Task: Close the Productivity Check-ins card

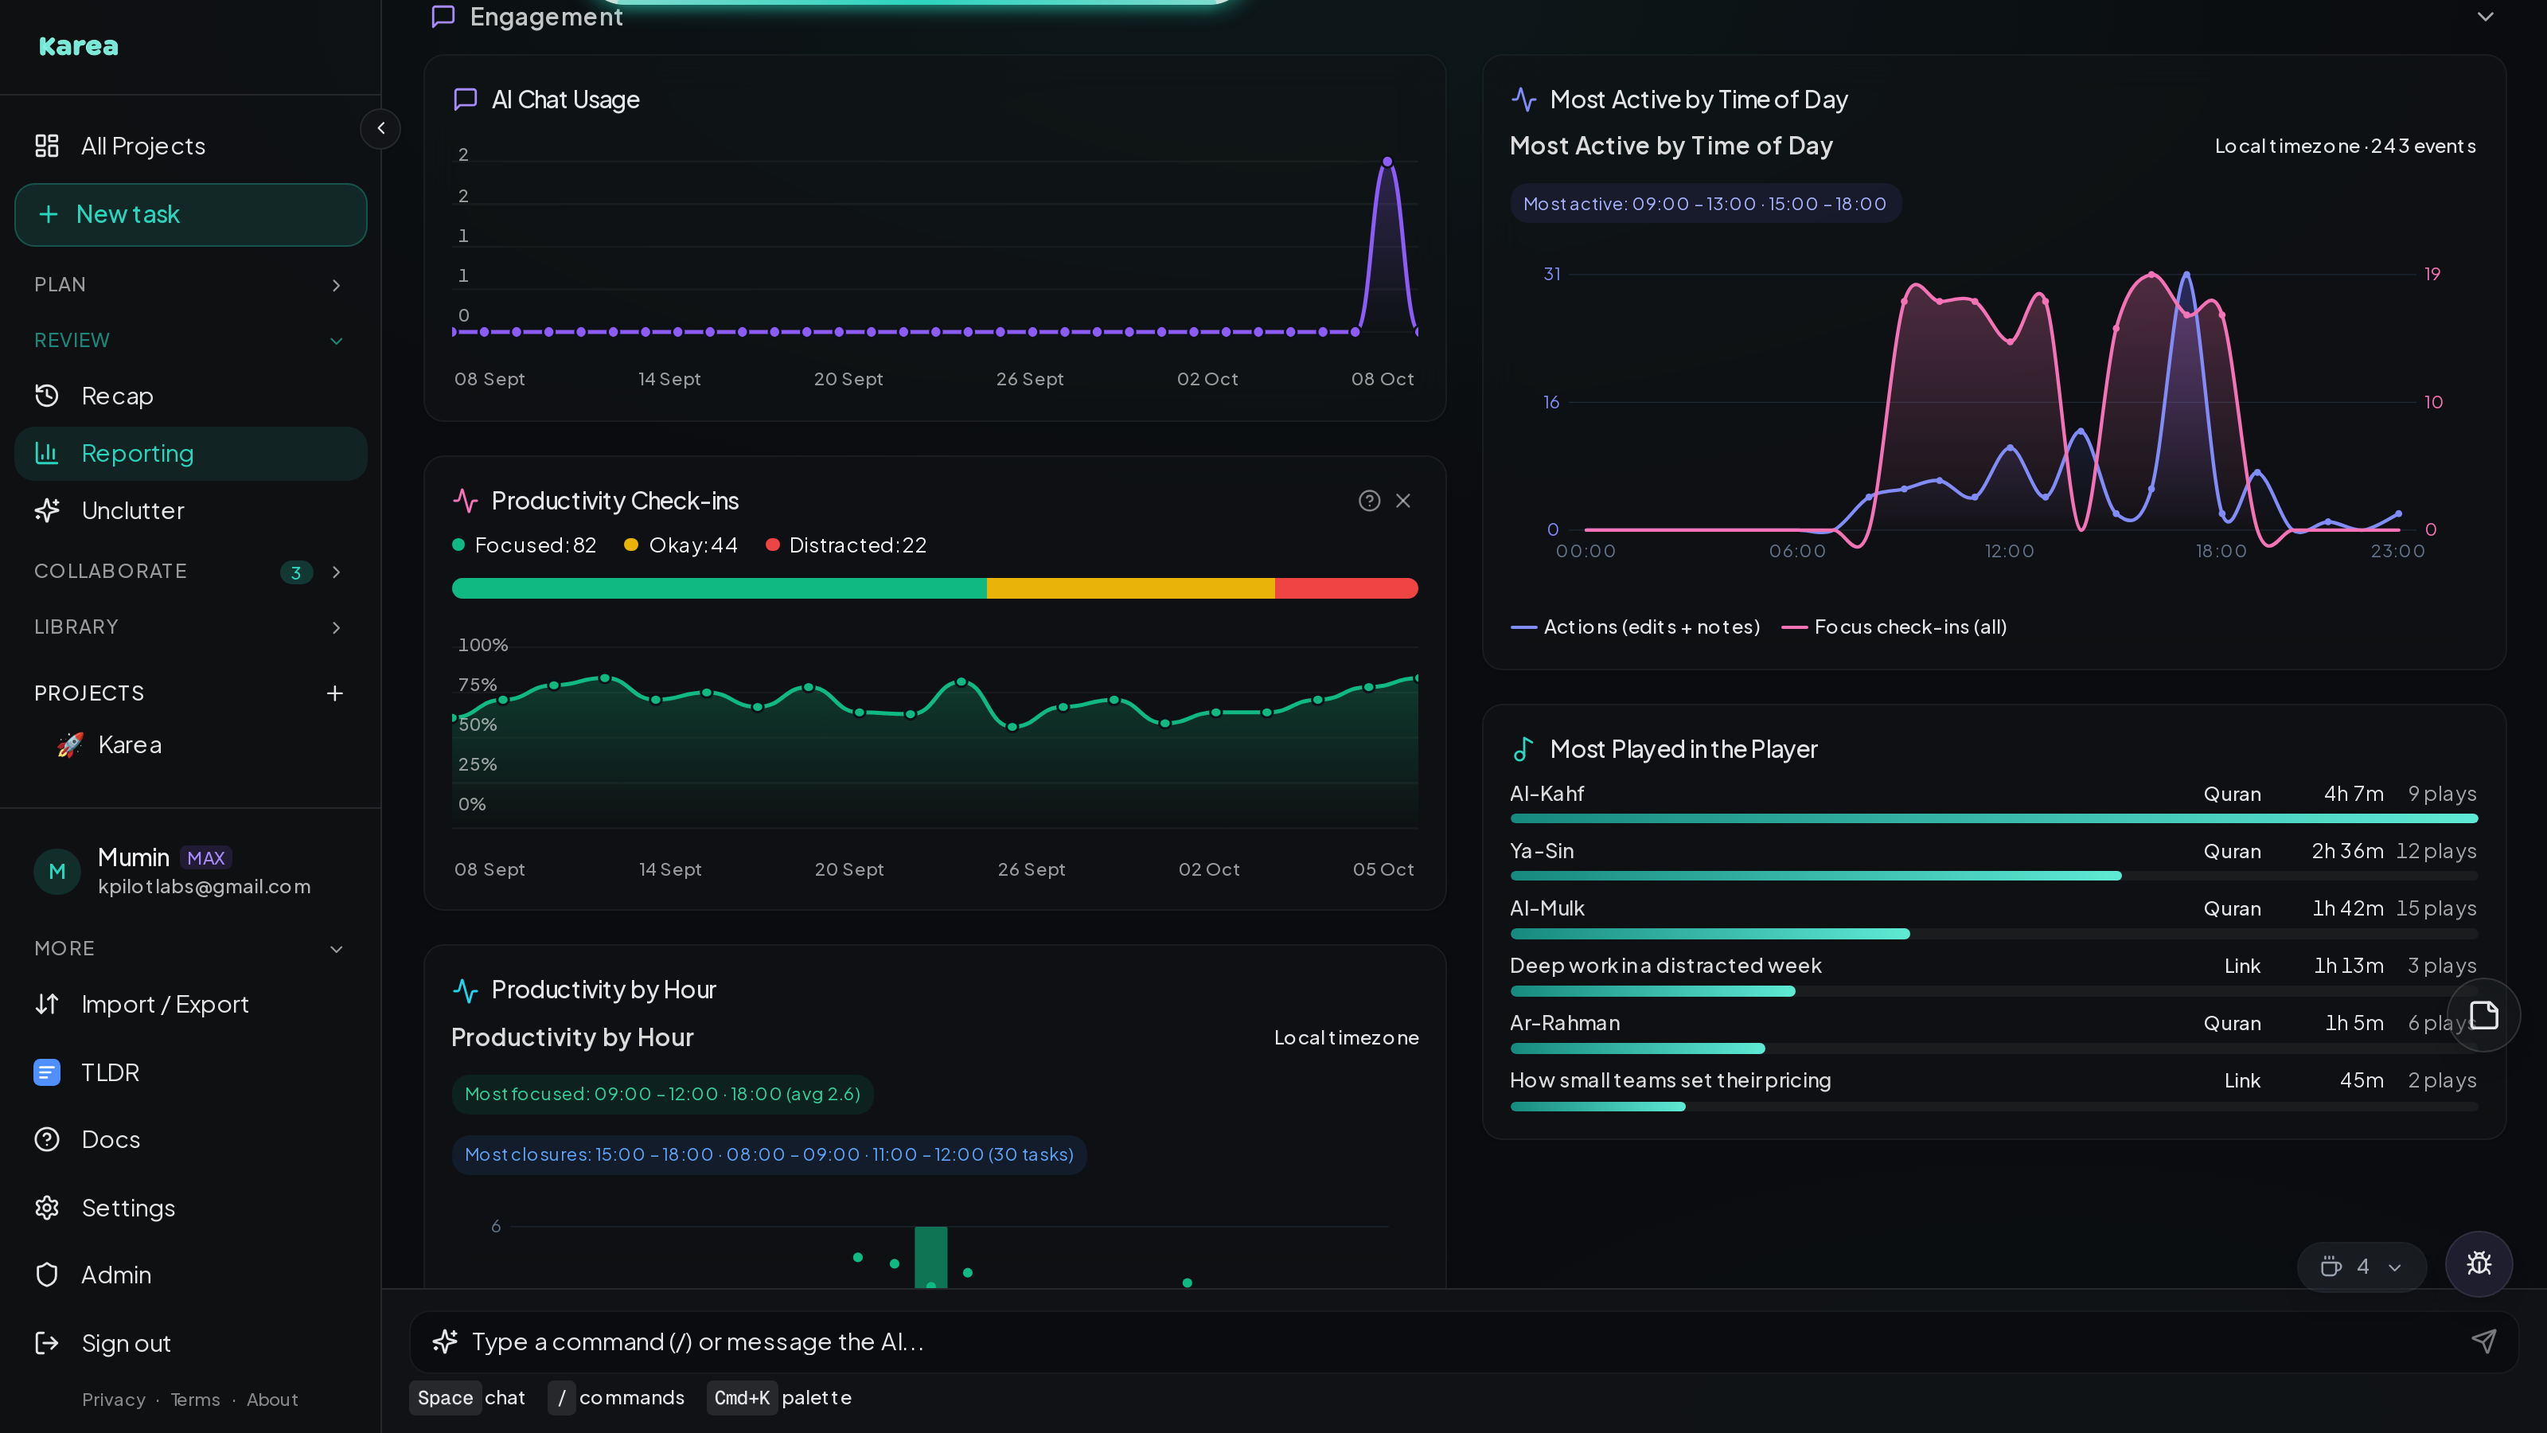Action: coord(1403,501)
